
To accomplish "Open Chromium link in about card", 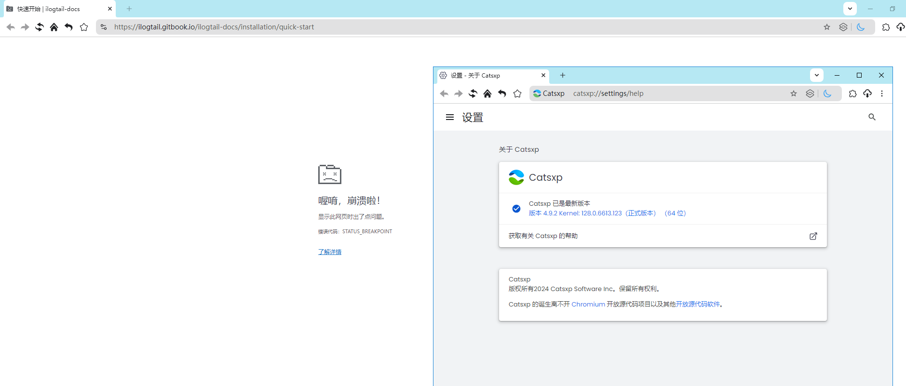I will click(588, 304).
